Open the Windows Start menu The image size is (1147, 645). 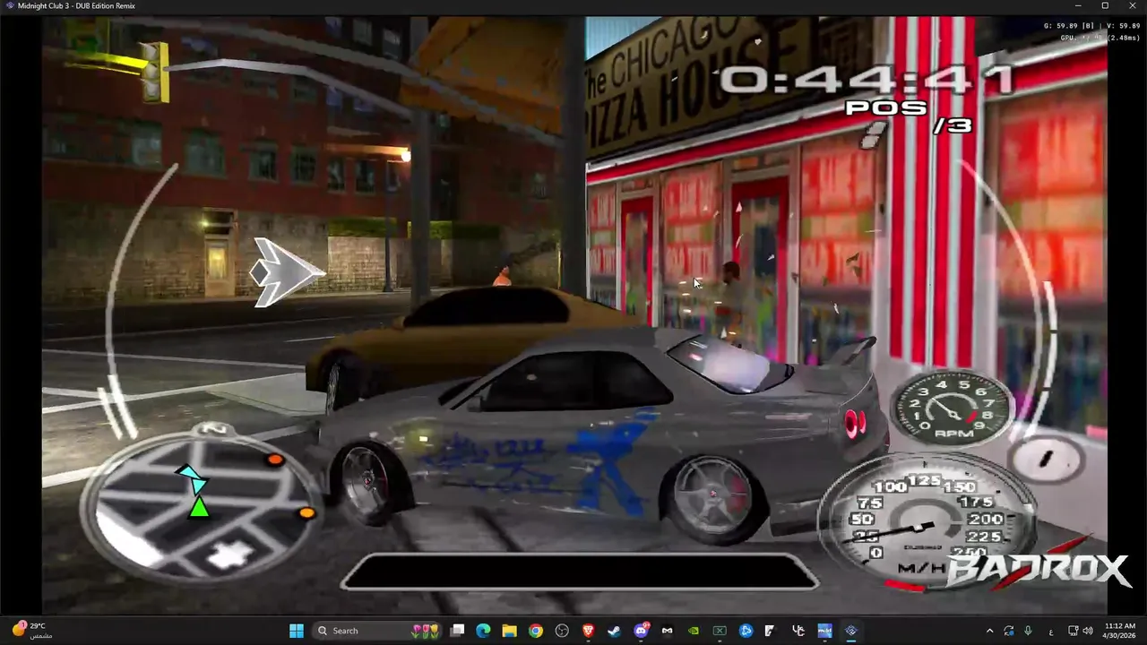point(297,631)
